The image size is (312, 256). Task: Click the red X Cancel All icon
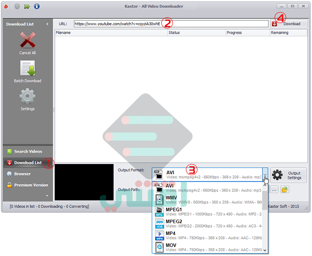(28, 40)
